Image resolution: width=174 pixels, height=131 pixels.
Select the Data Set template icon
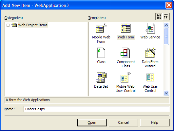point(101,77)
